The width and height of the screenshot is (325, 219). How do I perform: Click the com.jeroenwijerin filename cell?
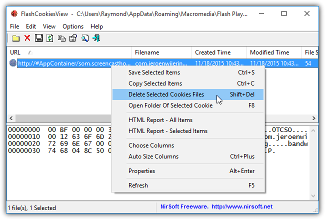click(x=161, y=63)
